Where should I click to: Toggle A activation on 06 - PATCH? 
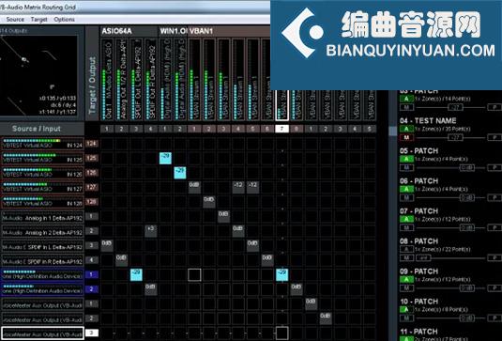(x=406, y=189)
